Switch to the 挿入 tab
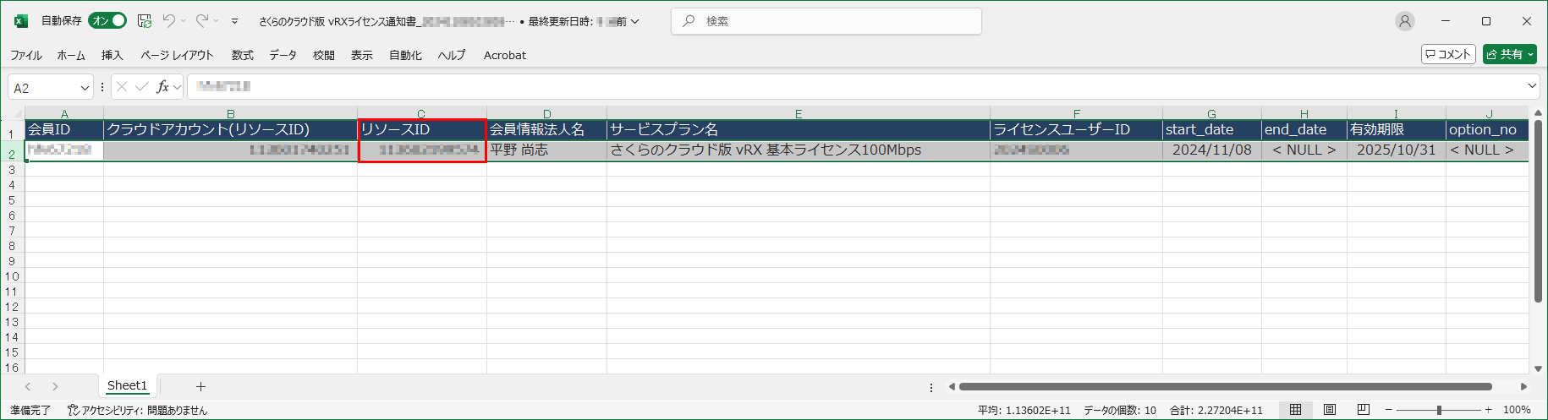This screenshot has height=420, width=1548. click(113, 55)
